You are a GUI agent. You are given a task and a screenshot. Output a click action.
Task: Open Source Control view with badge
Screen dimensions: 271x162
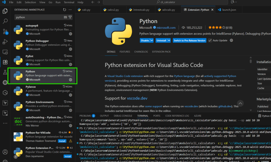click(5, 32)
